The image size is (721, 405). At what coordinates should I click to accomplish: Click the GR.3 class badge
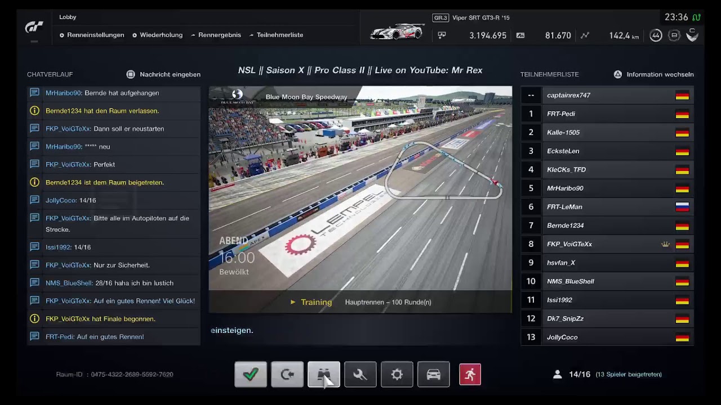click(440, 18)
